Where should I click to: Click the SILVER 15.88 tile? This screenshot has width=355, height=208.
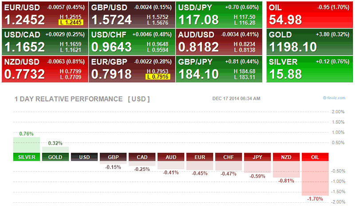click(309, 69)
